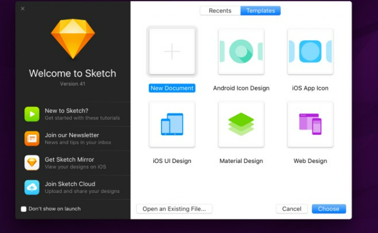Click the Version 41 text

tap(73, 84)
